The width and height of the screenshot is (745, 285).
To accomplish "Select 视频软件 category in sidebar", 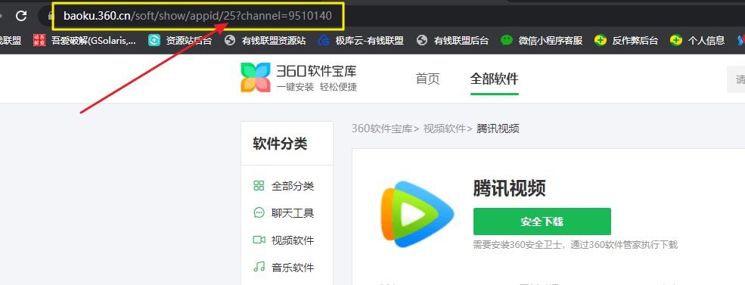I will 284,240.
